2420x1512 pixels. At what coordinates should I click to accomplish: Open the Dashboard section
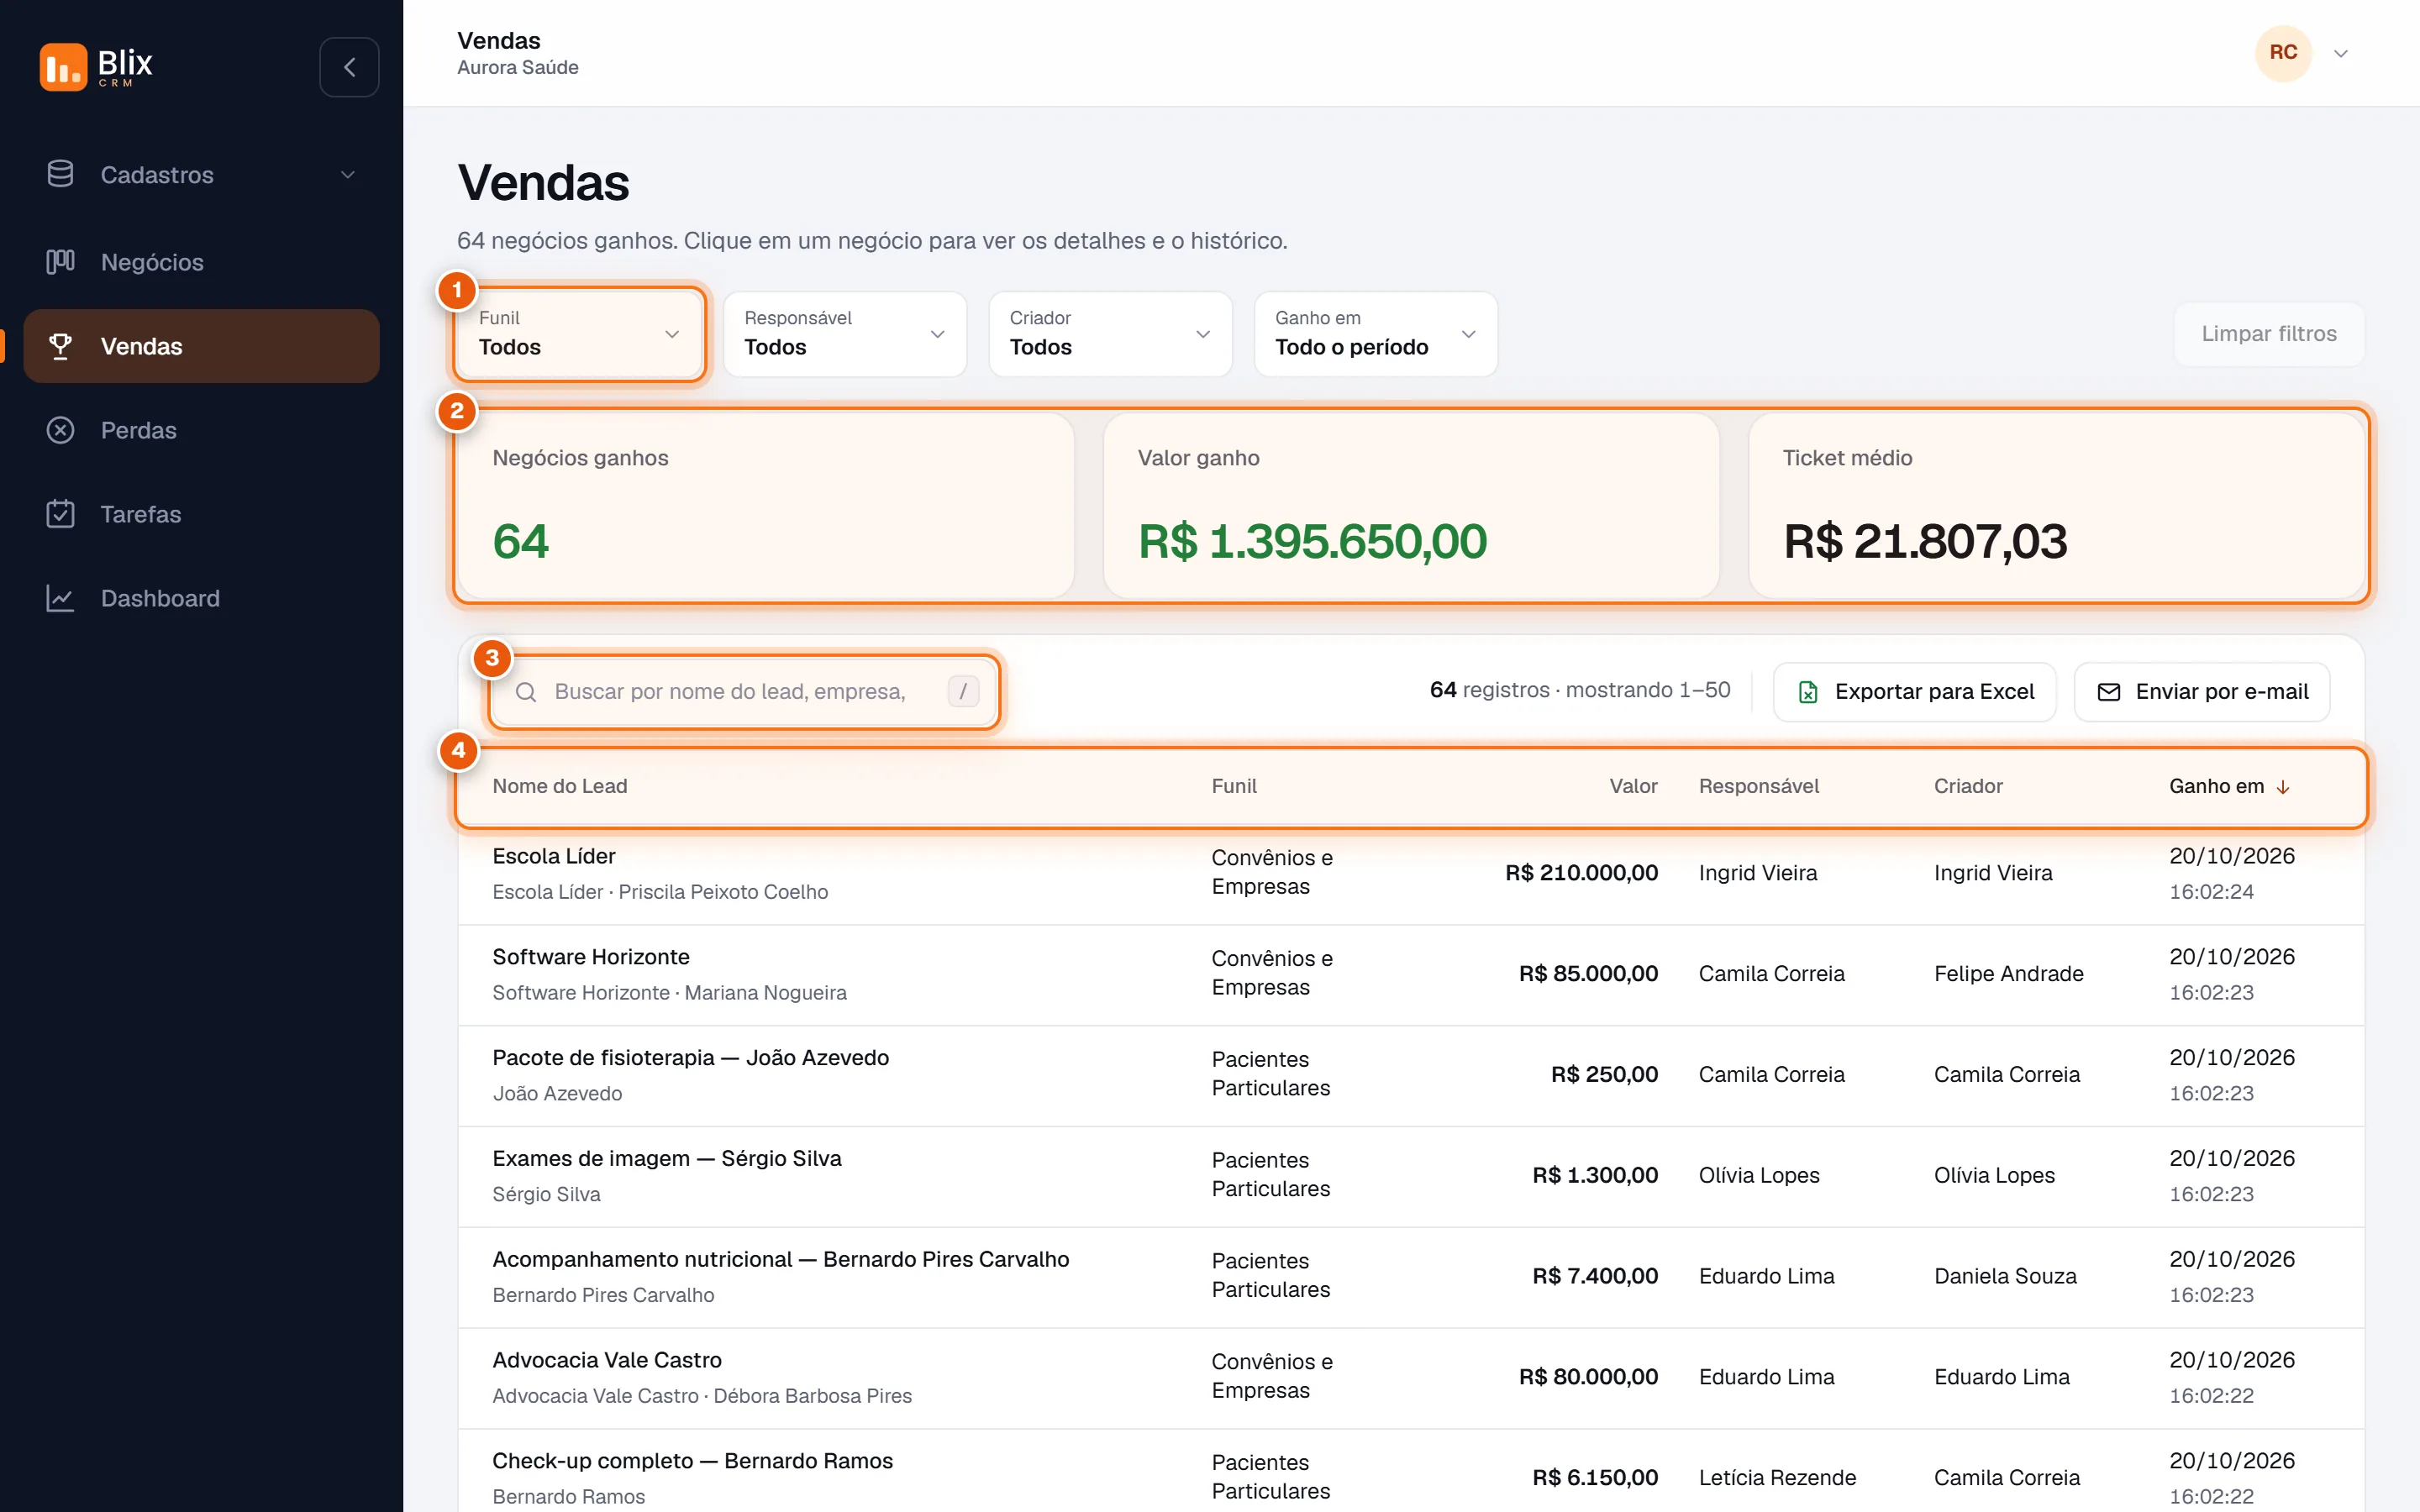[201, 598]
